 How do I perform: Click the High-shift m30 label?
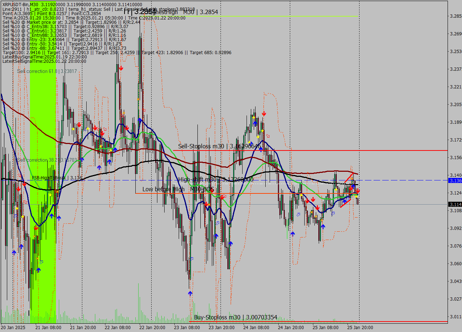click(x=216, y=179)
